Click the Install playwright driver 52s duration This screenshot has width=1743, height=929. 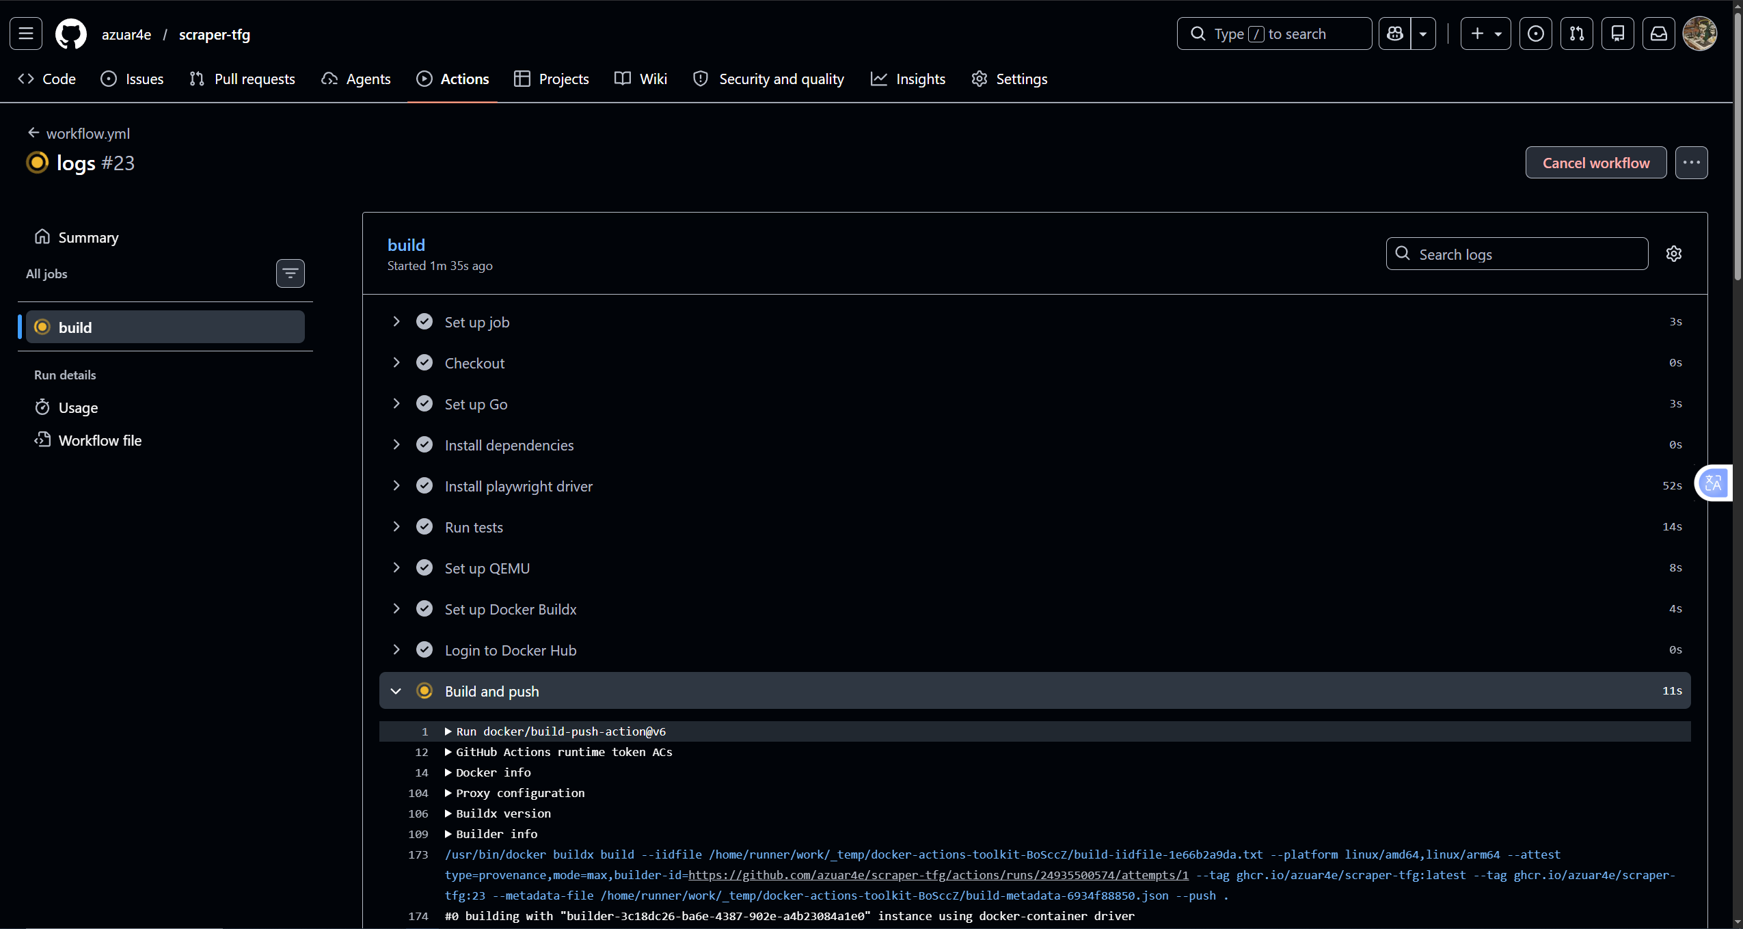1672,485
